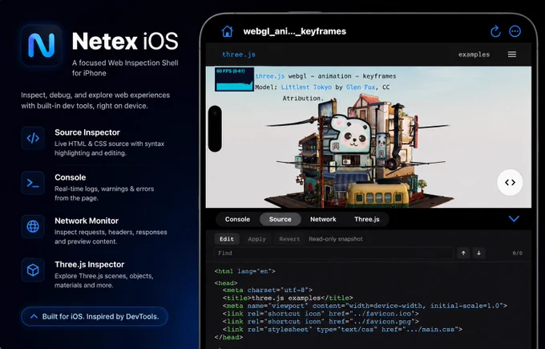Image resolution: width=545 pixels, height=349 pixels.
Task: Click the opening head tag line
Action: pyautogui.click(x=226, y=283)
